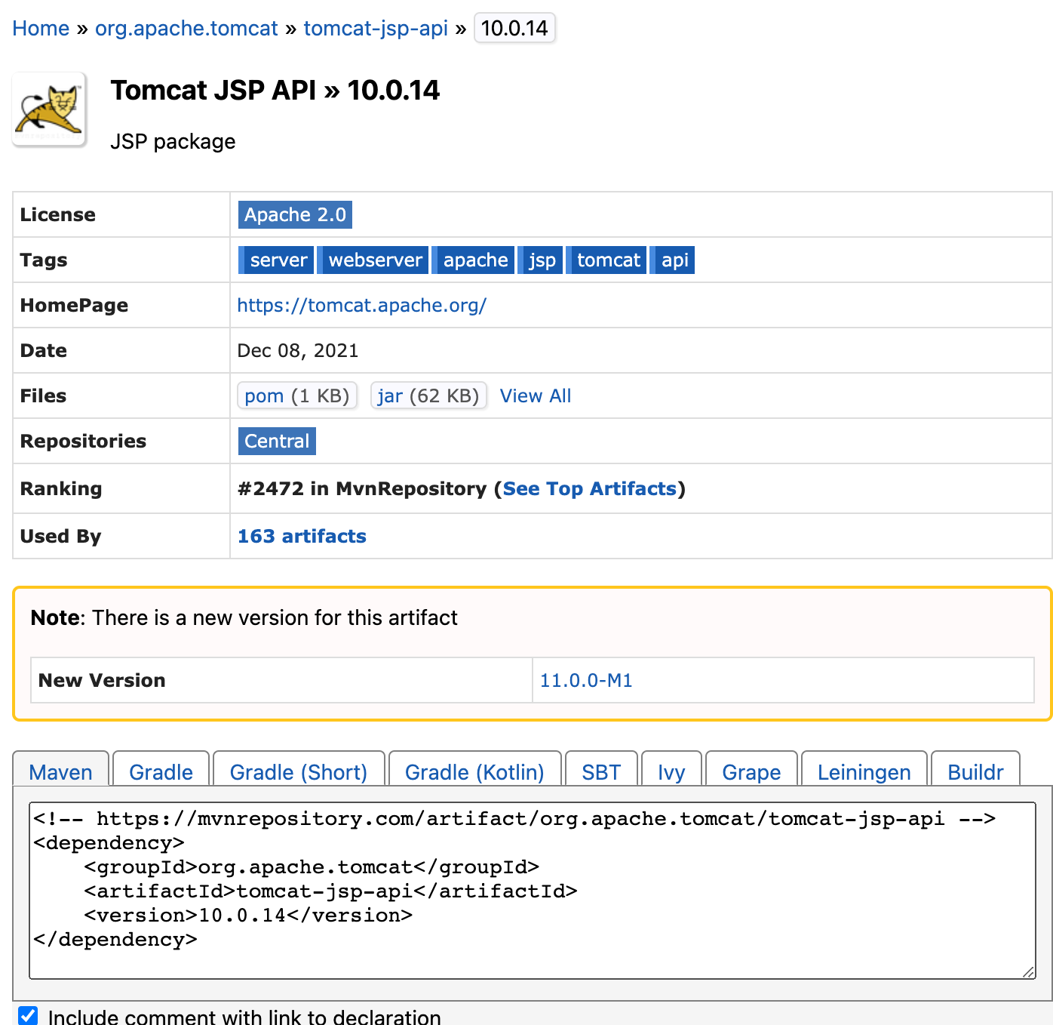Click the textarea resize handle corner

(x=1029, y=972)
